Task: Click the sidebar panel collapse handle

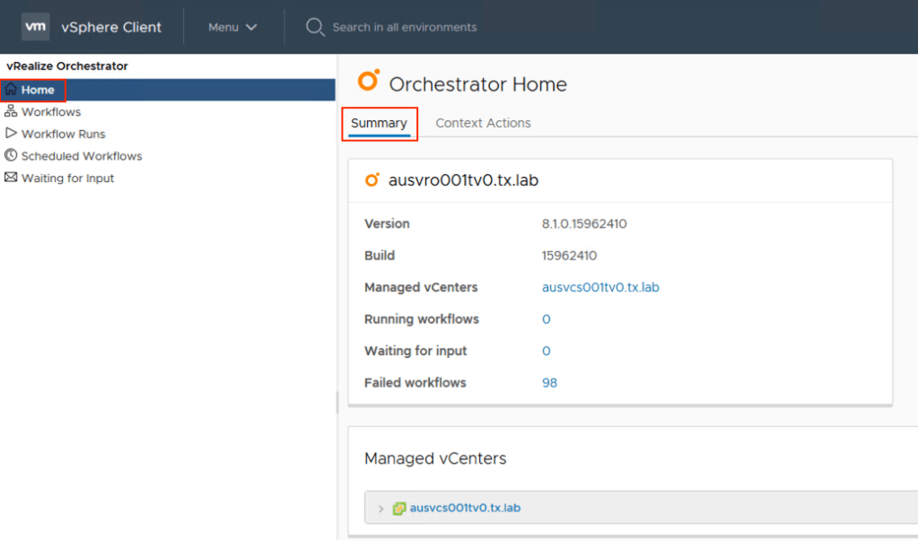Action: click(337, 402)
